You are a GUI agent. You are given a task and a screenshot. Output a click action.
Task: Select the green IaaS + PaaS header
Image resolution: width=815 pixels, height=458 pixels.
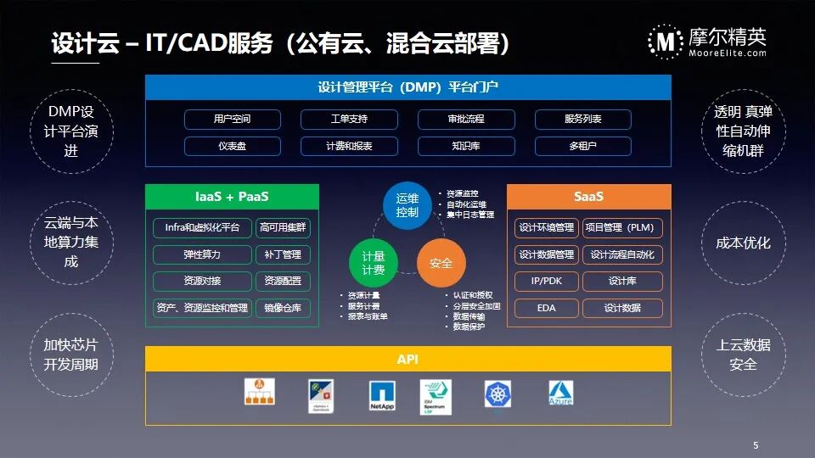pyautogui.click(x=232, y=197)
